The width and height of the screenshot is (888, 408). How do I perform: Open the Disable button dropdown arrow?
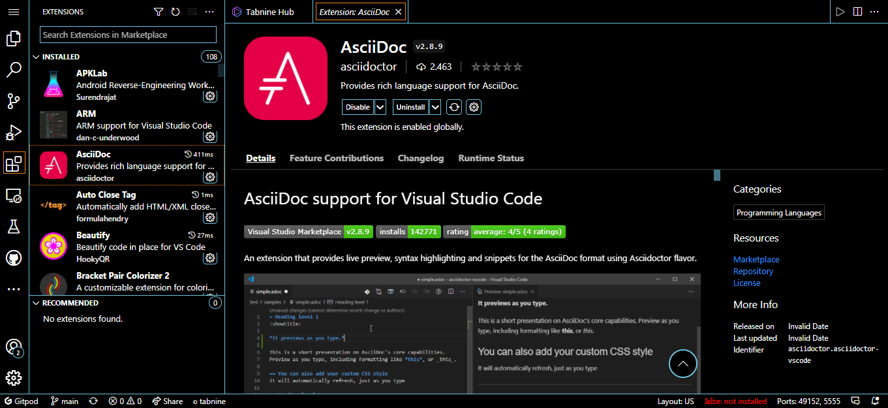380,107
